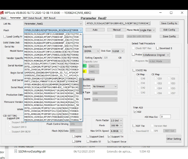
Task: Click the HYNIX H25BFT8A188R flash info text field
Action: tap(118, 23)
